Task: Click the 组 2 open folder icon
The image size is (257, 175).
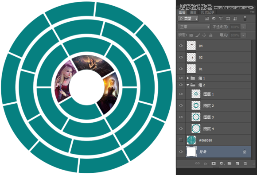Action: click(x=193, y=85)
